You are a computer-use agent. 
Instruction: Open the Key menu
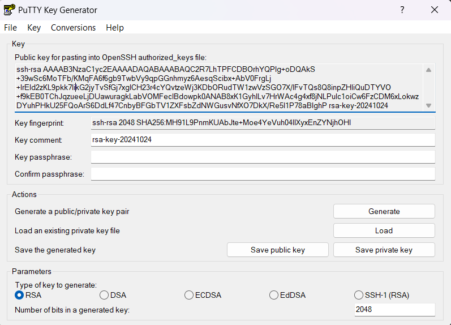34,28
